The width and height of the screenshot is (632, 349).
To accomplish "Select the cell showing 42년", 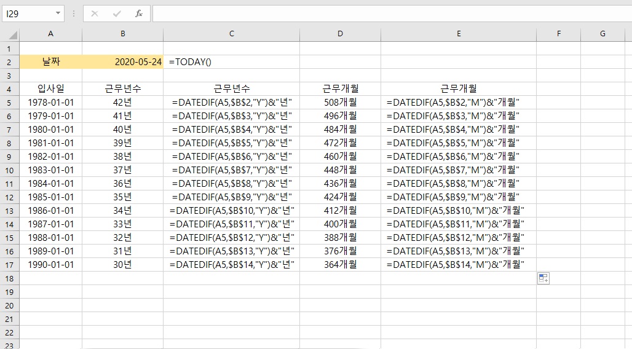I will pyautogui.click(x=122, y=103).
